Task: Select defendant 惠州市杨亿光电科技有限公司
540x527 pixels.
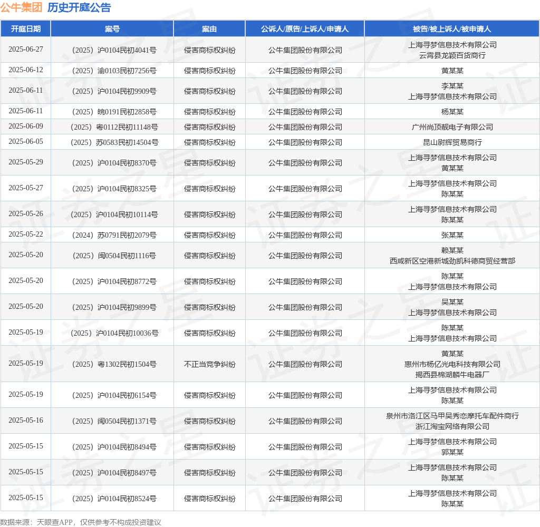Action: point(452,365)
